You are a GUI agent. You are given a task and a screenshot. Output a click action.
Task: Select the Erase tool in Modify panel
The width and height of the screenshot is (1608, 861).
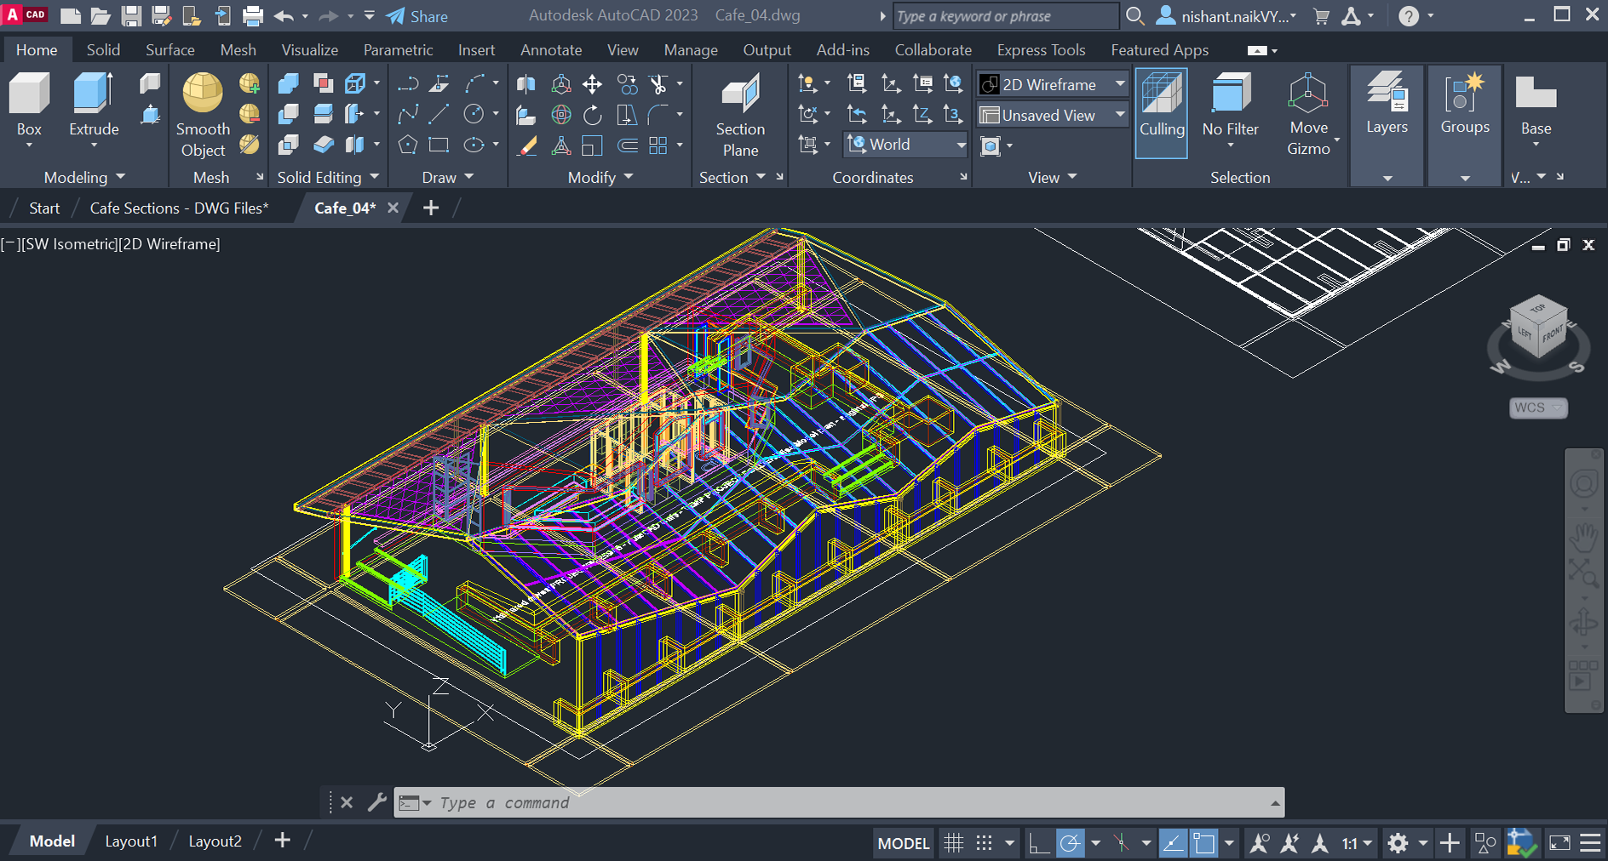[x=526, y=145]
